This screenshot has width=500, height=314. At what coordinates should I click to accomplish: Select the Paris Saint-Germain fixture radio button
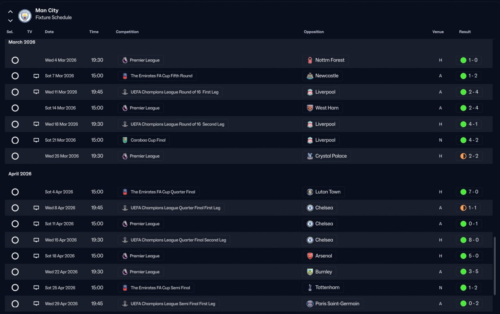15,303
